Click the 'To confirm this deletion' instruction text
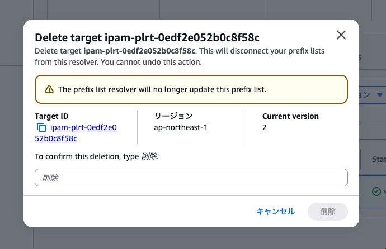This screenshot has height=249, width=386. coord(97,156)
